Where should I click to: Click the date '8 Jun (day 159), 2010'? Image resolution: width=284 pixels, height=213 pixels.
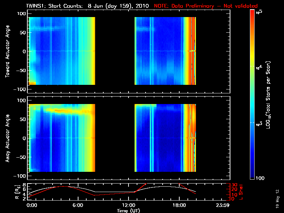click(x=118, y=6)
